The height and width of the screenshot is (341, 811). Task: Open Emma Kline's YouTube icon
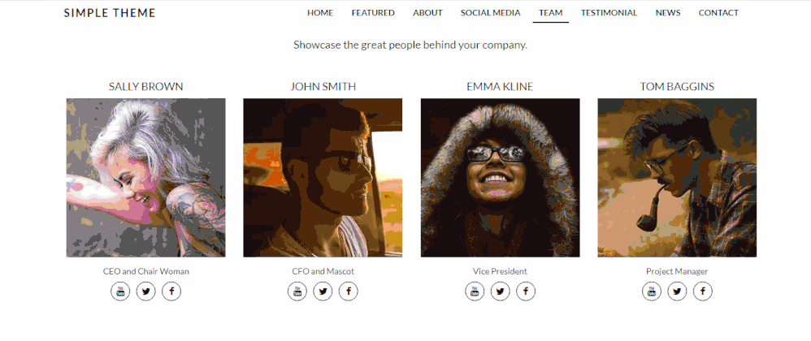pos(475,291)
